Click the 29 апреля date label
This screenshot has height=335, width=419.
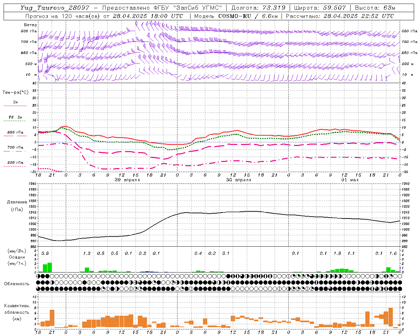tap(127, 180)
